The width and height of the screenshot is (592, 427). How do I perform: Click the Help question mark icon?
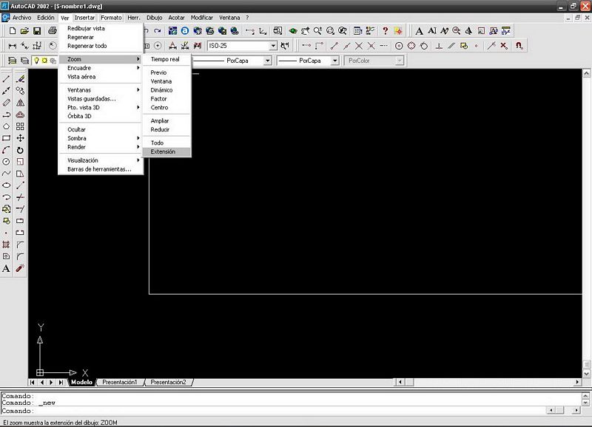[x=385, y=31]
